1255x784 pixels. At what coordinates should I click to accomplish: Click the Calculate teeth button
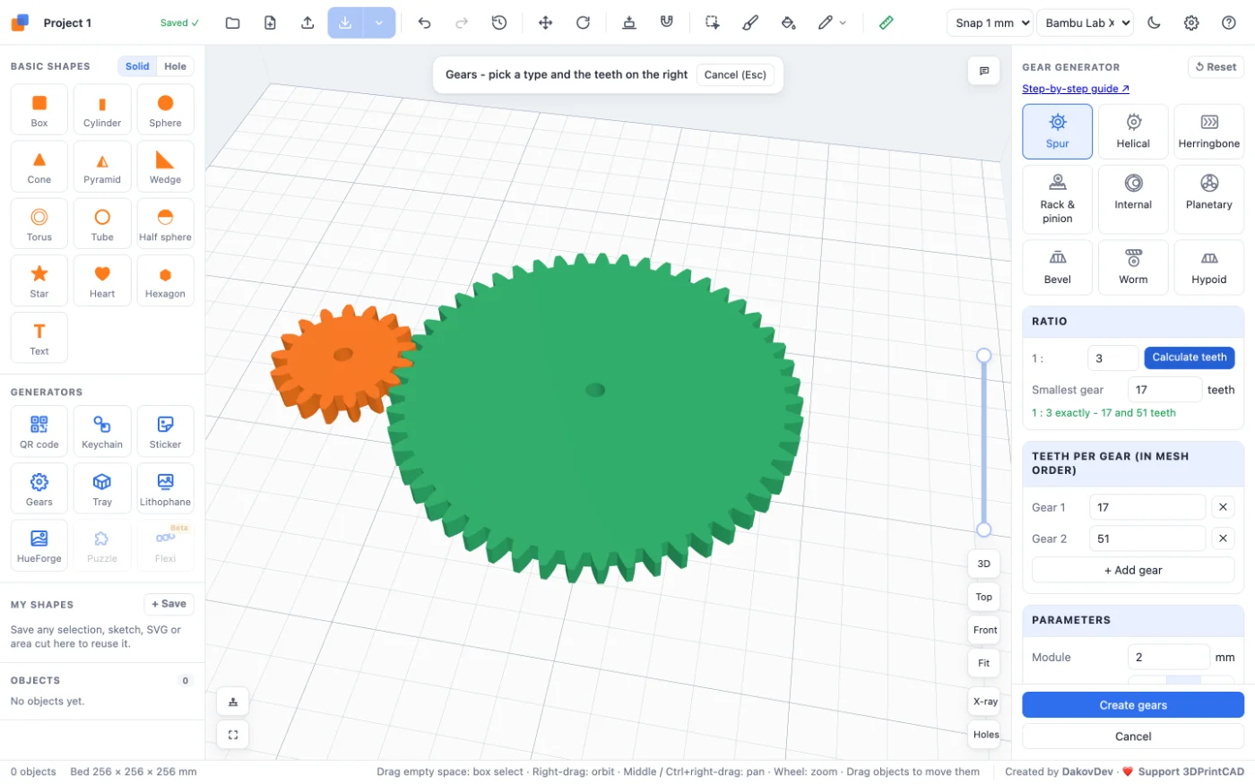tap(1190, 358)
